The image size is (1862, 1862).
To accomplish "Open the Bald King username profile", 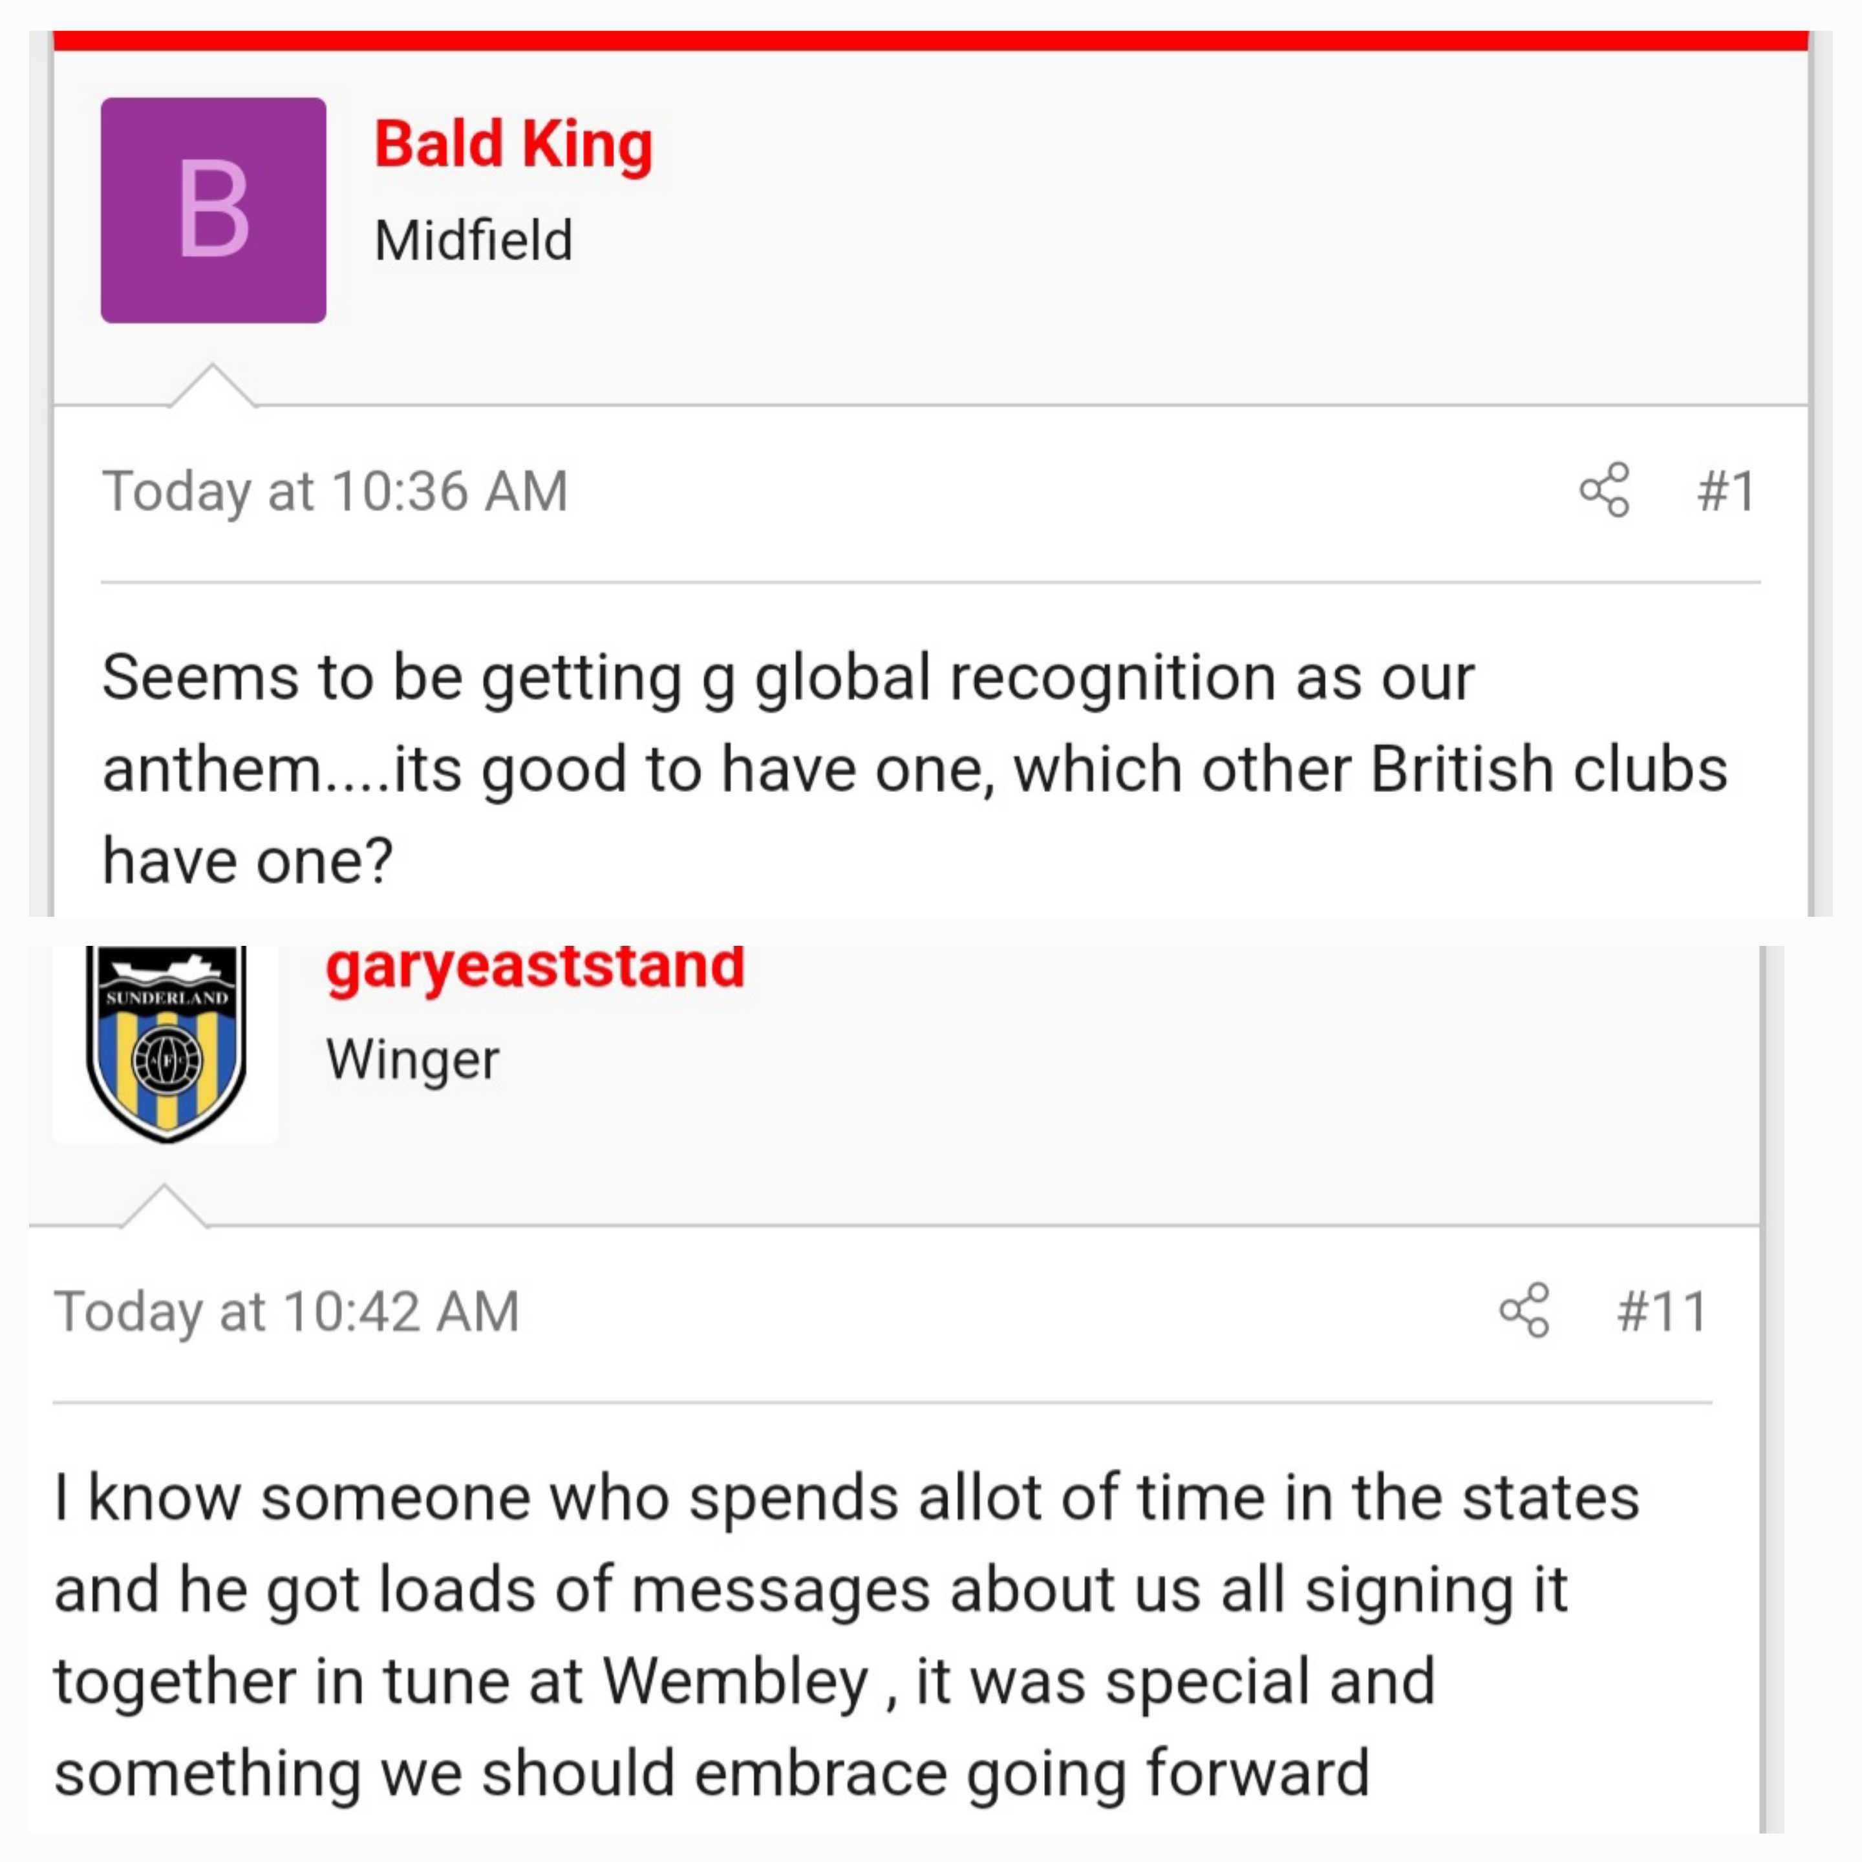I will [514, 145].
